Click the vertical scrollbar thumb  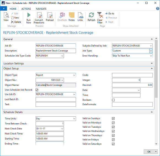(x=156, y=69)
